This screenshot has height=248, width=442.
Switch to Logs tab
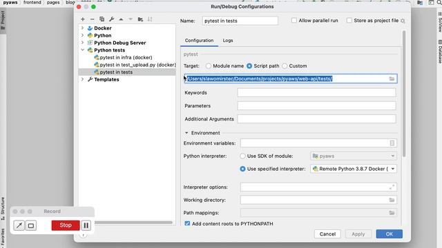pos(228,41)
